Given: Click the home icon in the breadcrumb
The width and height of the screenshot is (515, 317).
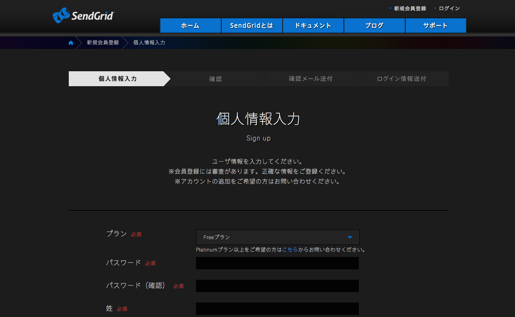Looking at the screenshot, I should pyautogui.click(x=71, y=43).
